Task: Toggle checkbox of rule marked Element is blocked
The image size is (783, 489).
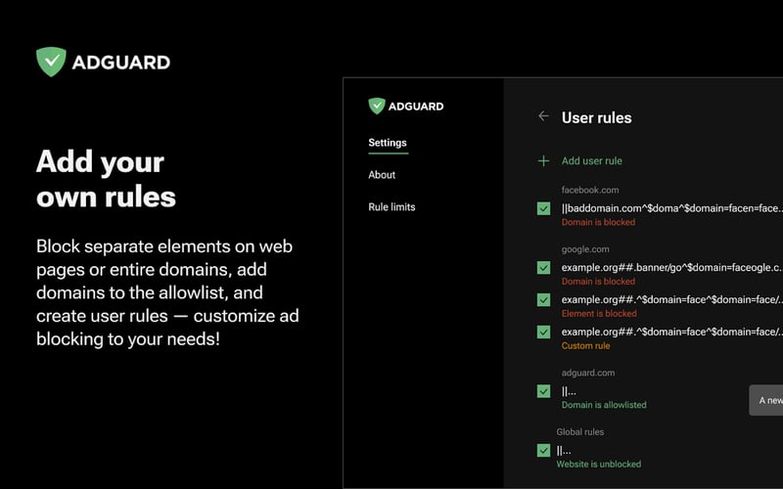Action: pos(543,300)
